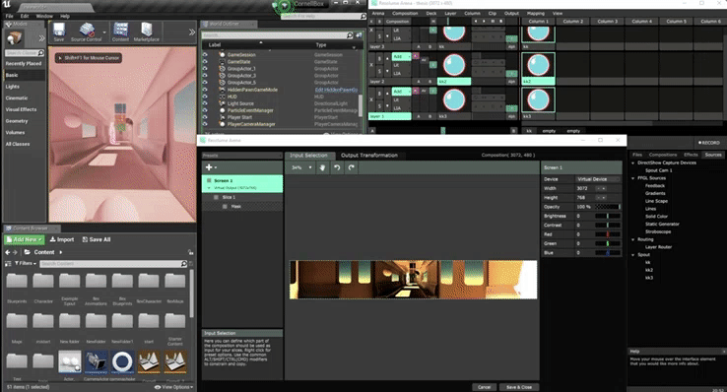Click the Resolume play forward transport button

[x=484, y=22]
